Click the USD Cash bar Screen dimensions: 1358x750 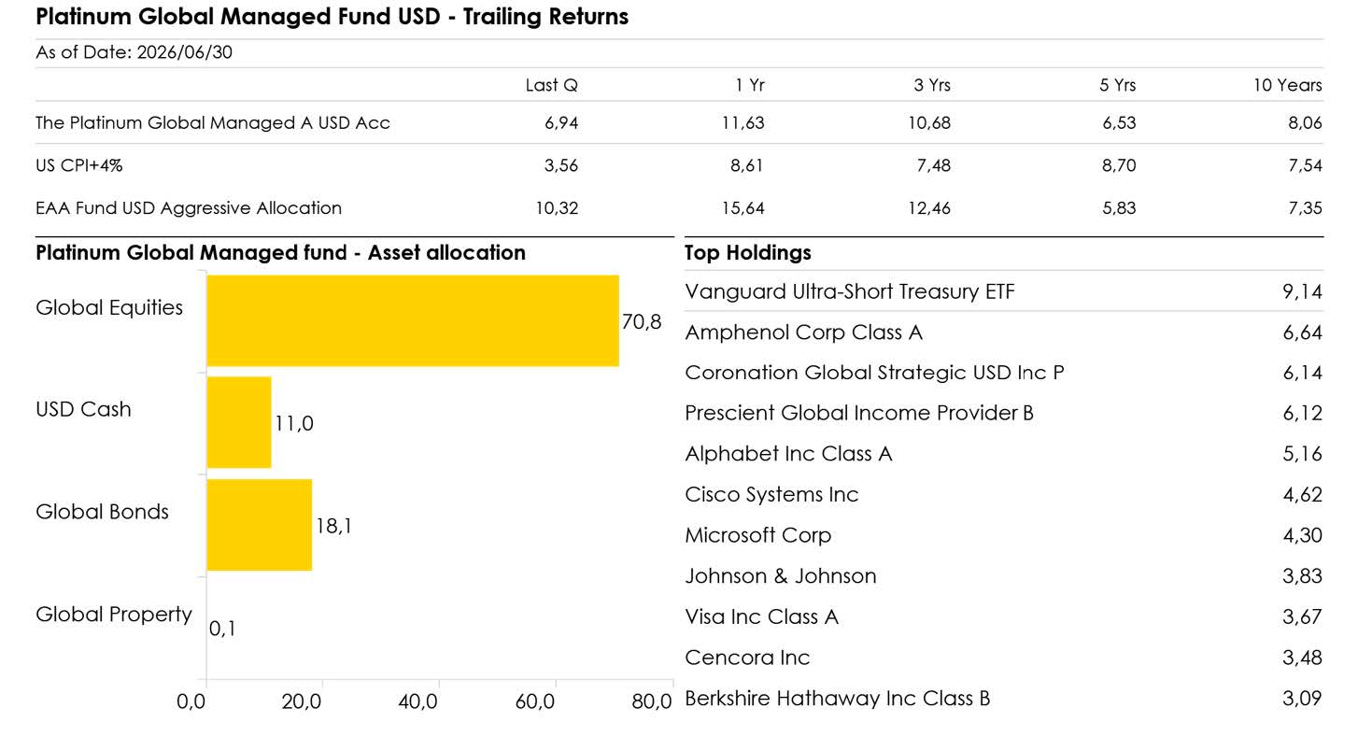click(238, 422)
